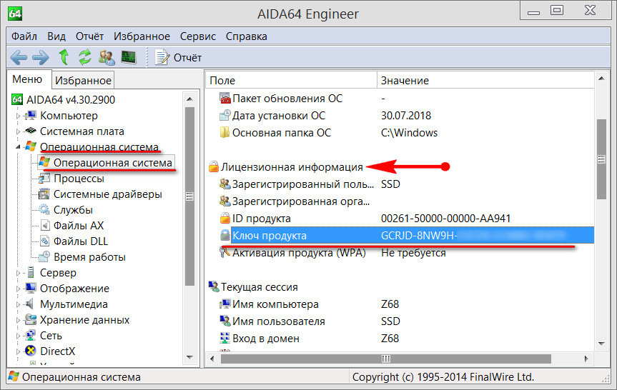Click the Back navigation arrow in toolbar
Image resolution: width=617 pixels, height=390 pixels.
point(19,57)
